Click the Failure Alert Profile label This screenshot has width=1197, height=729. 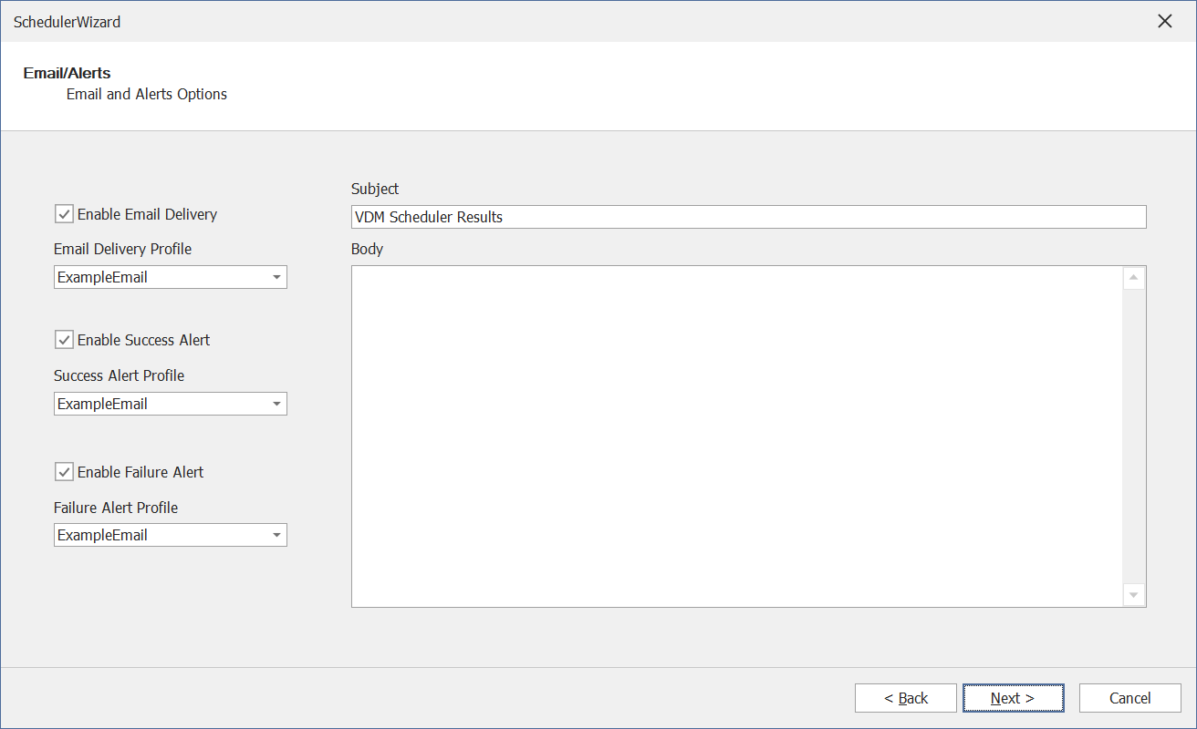(x=116, y=508)
